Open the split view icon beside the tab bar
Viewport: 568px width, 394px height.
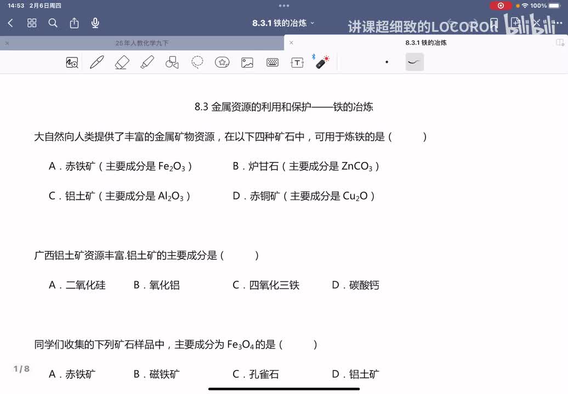click(x=560, y=43)
